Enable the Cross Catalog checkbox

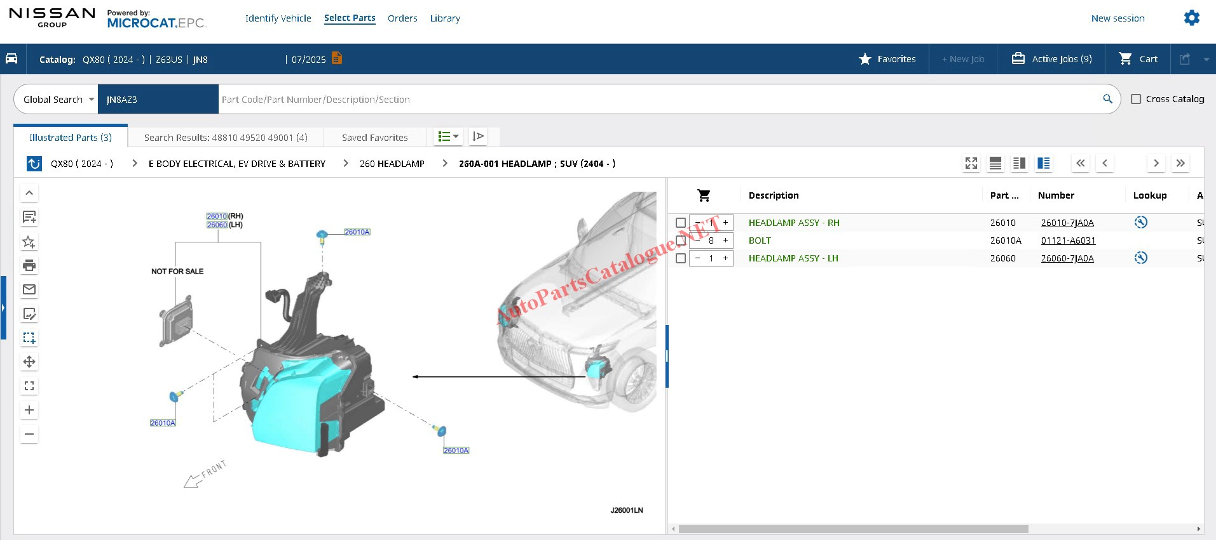[1136, 99]
